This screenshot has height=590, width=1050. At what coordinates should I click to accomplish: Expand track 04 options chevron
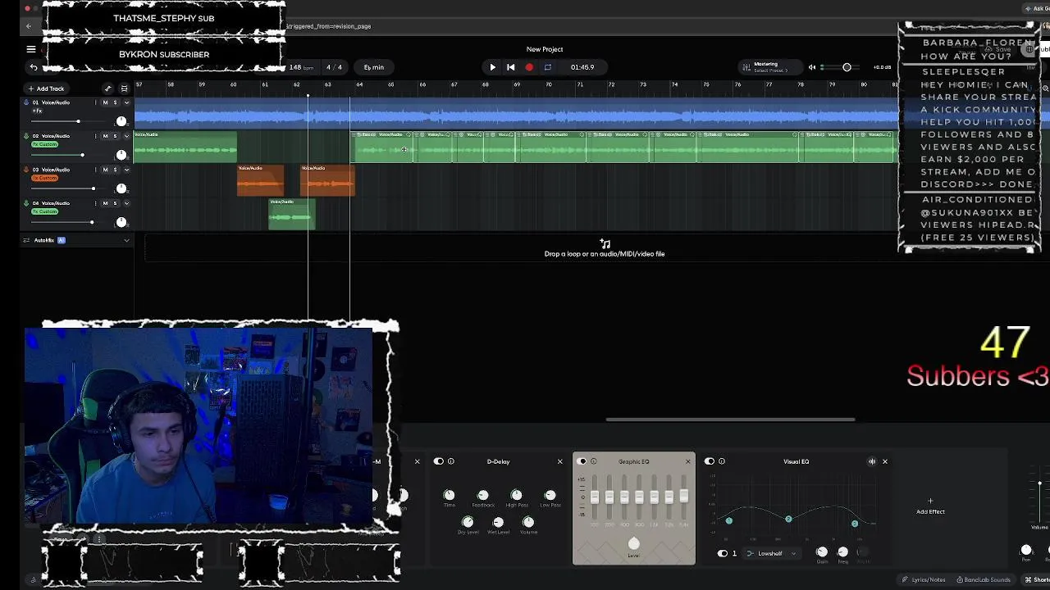click(x=126, y=203)
